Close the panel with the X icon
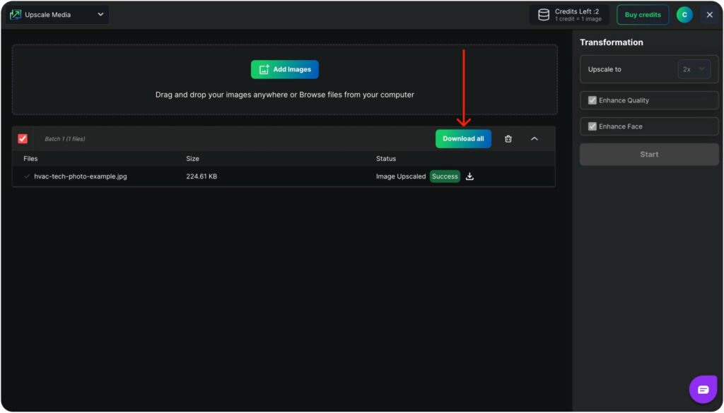 point(709,15)
